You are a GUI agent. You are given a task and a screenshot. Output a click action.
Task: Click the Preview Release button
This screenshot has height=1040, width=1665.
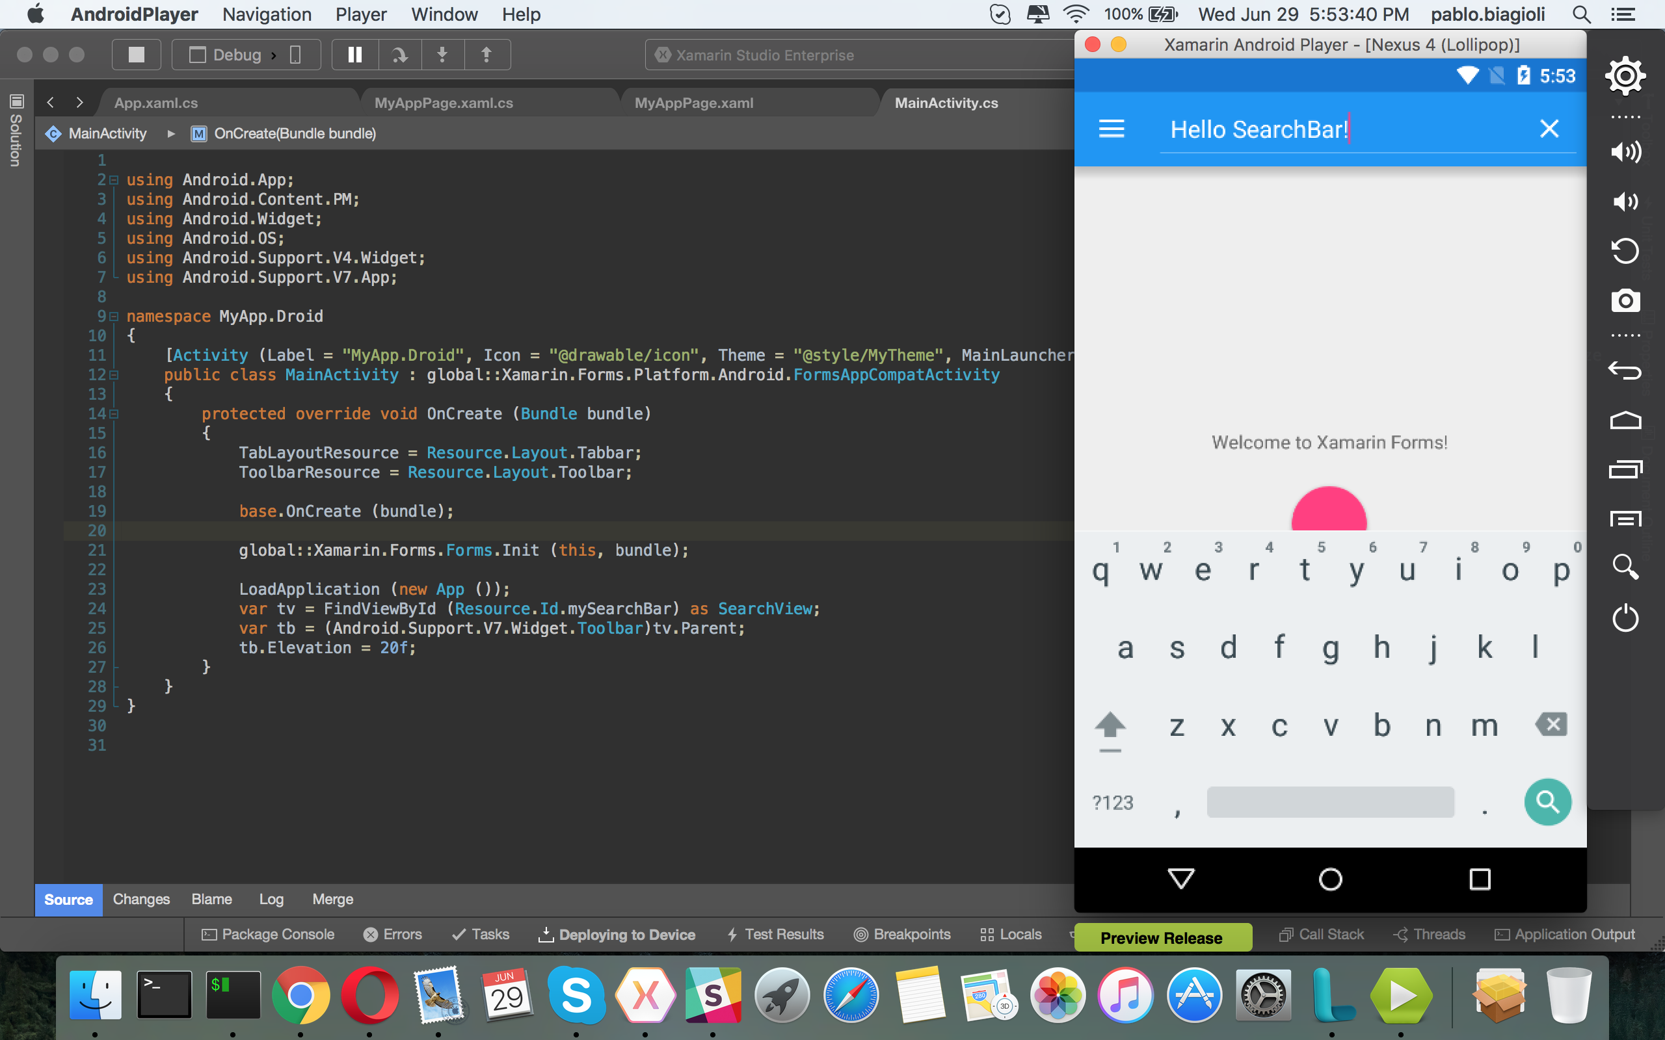tap(1162, 937)
